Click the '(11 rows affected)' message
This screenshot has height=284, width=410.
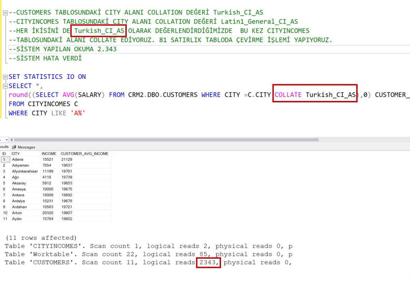(41, 238)
